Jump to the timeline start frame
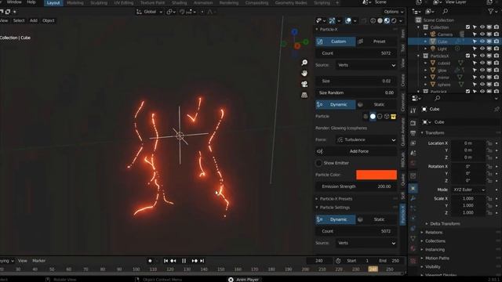502x282 pixels. [x=166, y=261]
